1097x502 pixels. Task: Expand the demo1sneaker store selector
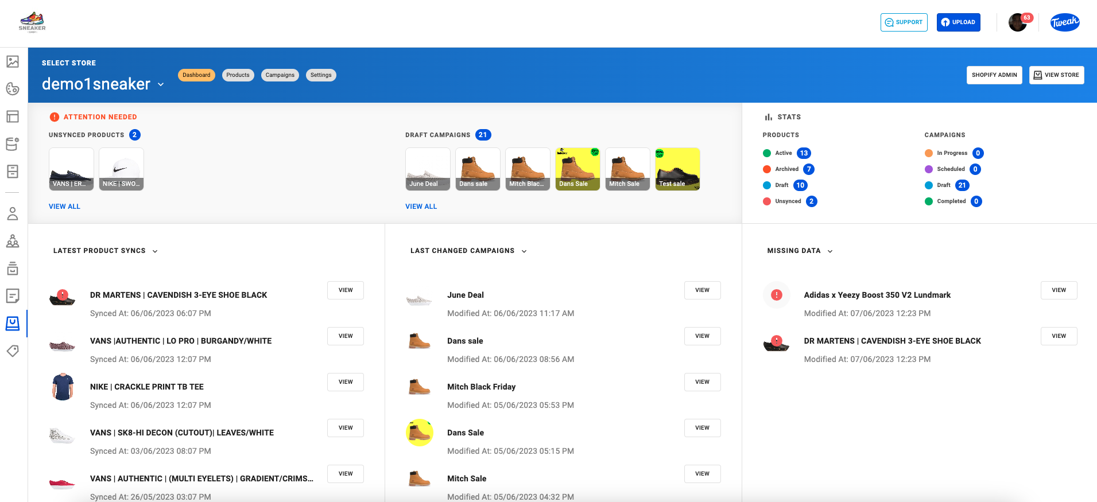[x=161, y=84]
